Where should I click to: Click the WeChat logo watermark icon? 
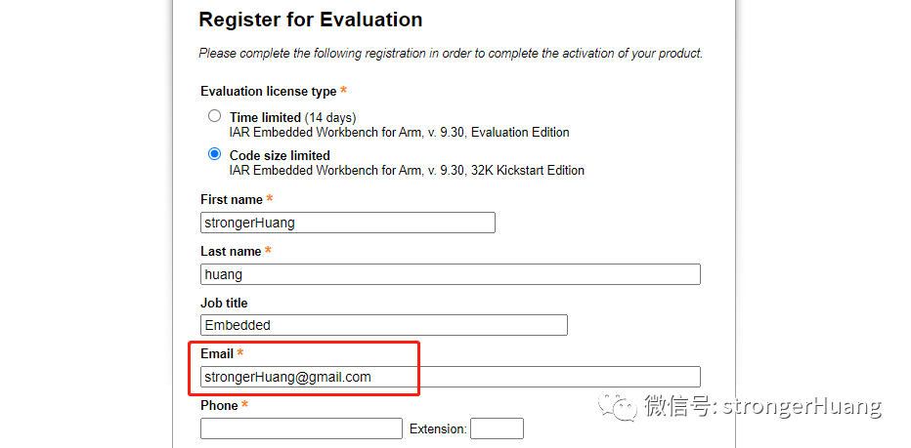coord(619,405)
